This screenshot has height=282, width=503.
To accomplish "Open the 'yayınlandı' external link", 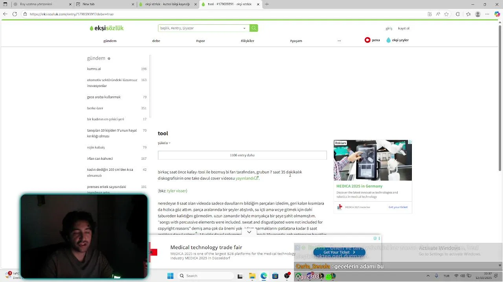I will [247, 178].
